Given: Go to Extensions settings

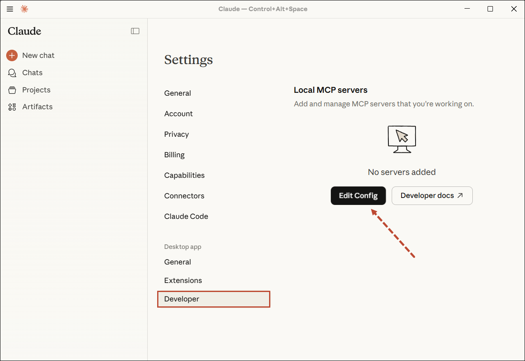Looking at the screenshot, I should (x=183, y=281).
